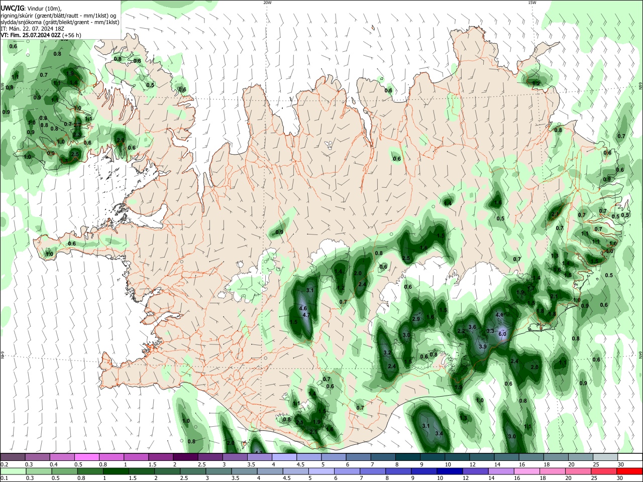Image resolution: width=643 pixels, height=482 pixels.
Task: Click the 3.3 precipitation value on the map
Action: 490,331
